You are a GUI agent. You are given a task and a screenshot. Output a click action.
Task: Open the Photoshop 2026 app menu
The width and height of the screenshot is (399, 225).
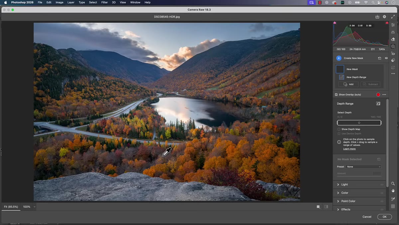point(22,2)
